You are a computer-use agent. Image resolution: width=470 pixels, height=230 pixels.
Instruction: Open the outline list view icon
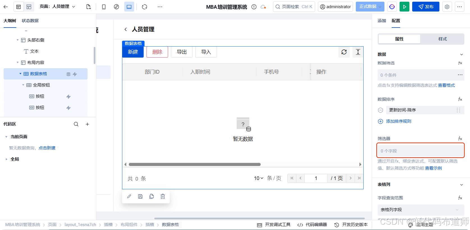[19, 7]
